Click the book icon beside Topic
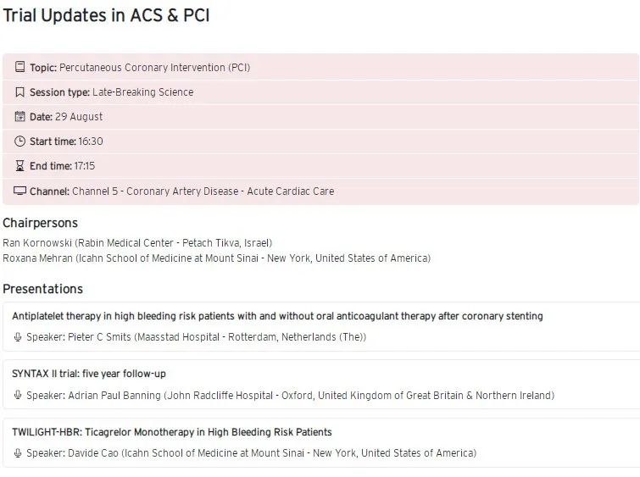Screen dimensions: 640x477 click(x=20, y=68)
